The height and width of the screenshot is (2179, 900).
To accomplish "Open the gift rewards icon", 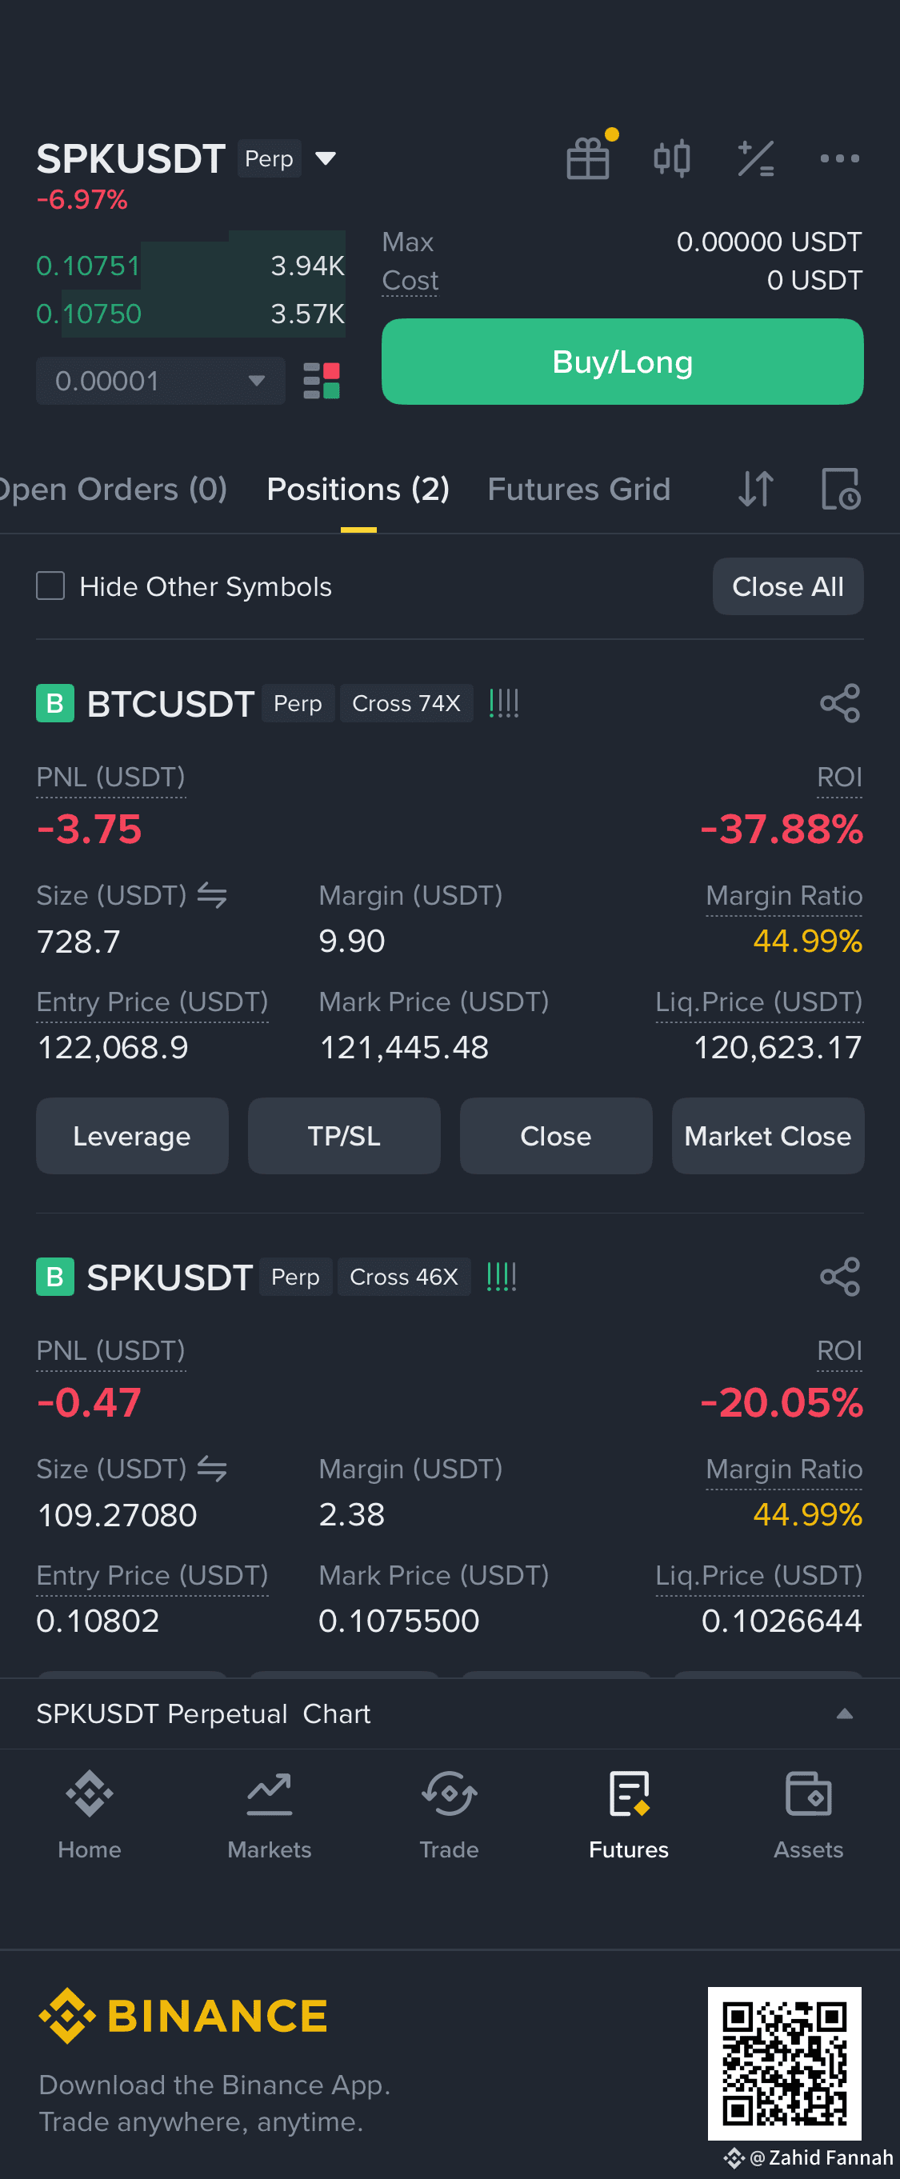I will pos(588,158).
